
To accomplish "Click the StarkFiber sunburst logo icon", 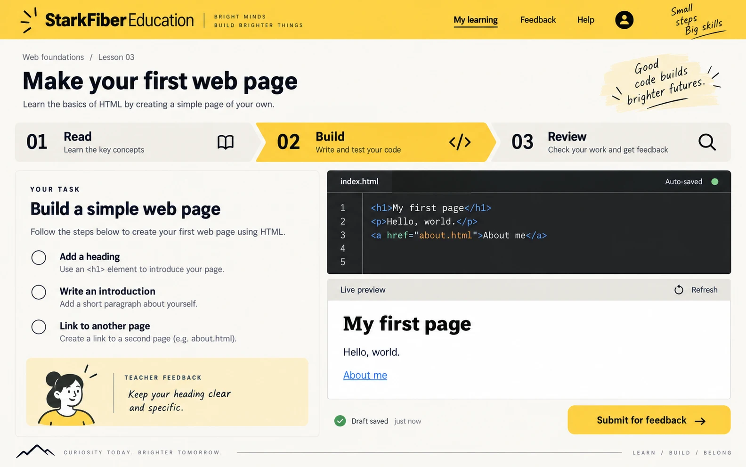I will tap(29, 20).
